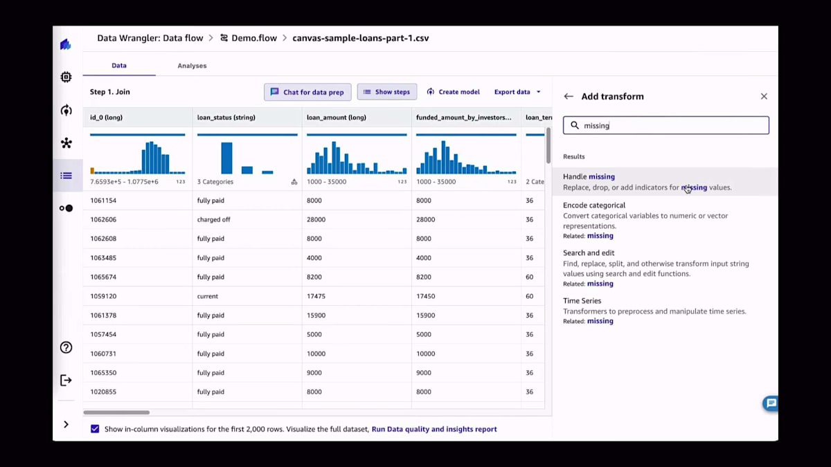This screenshot has width=831, height=467.
Task: Click the current status cell
Action: pyautogui.click(x=247, y=296)
